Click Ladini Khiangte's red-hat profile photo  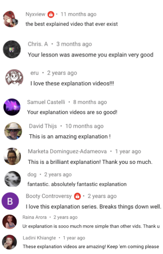click(9, 242)
